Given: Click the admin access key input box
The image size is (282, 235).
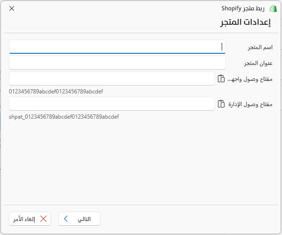Looking at the screenshot, I should [112, 104].
